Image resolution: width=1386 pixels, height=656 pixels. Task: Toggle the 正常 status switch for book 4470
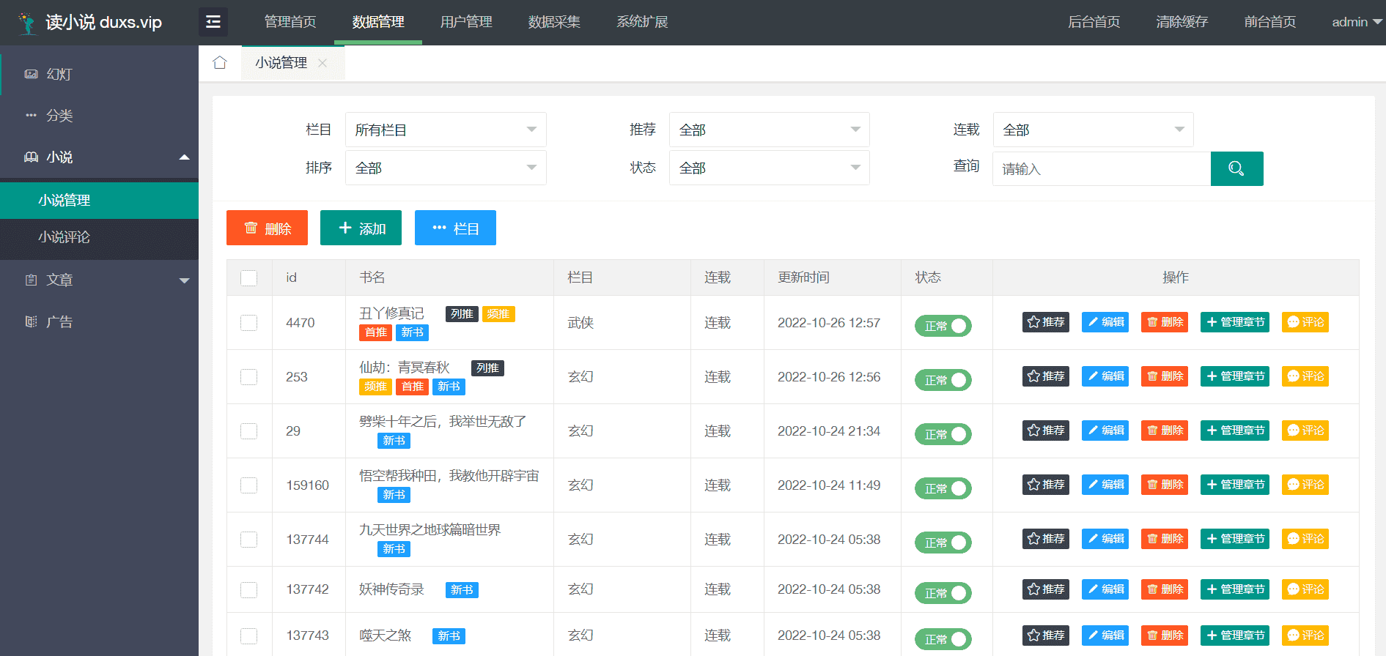943,326
